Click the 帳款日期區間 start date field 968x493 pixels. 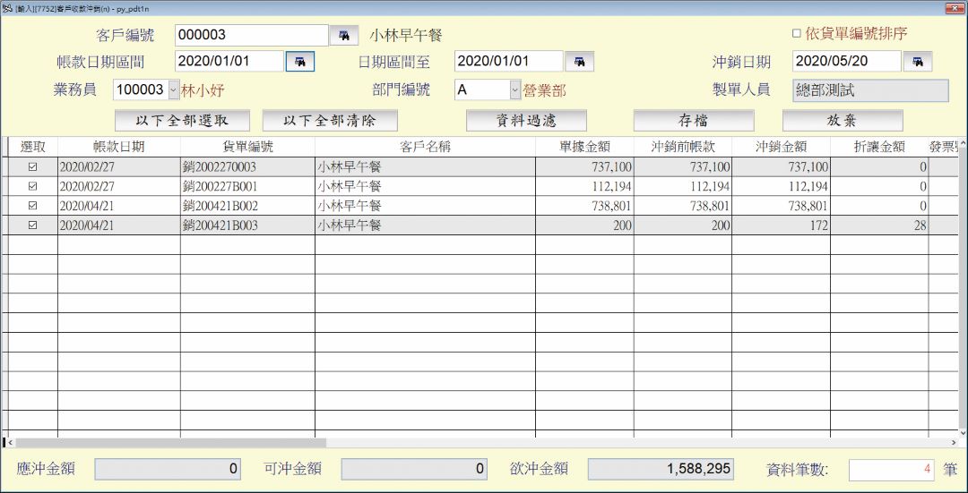[229, 62]
